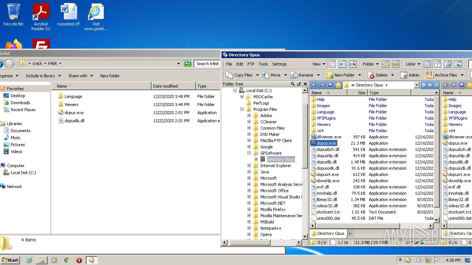Select dopuslib.dll in the Explorer window
Viewport: 472px width, 265px height.
point(74,121)
